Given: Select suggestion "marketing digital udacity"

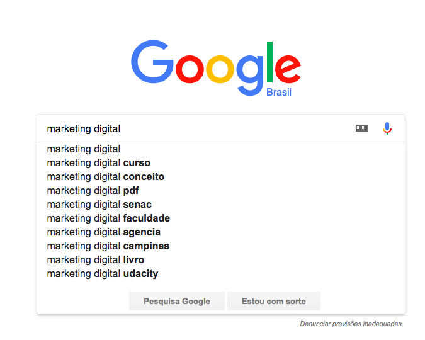Looking at the screenshot, I should pos(103,274).
